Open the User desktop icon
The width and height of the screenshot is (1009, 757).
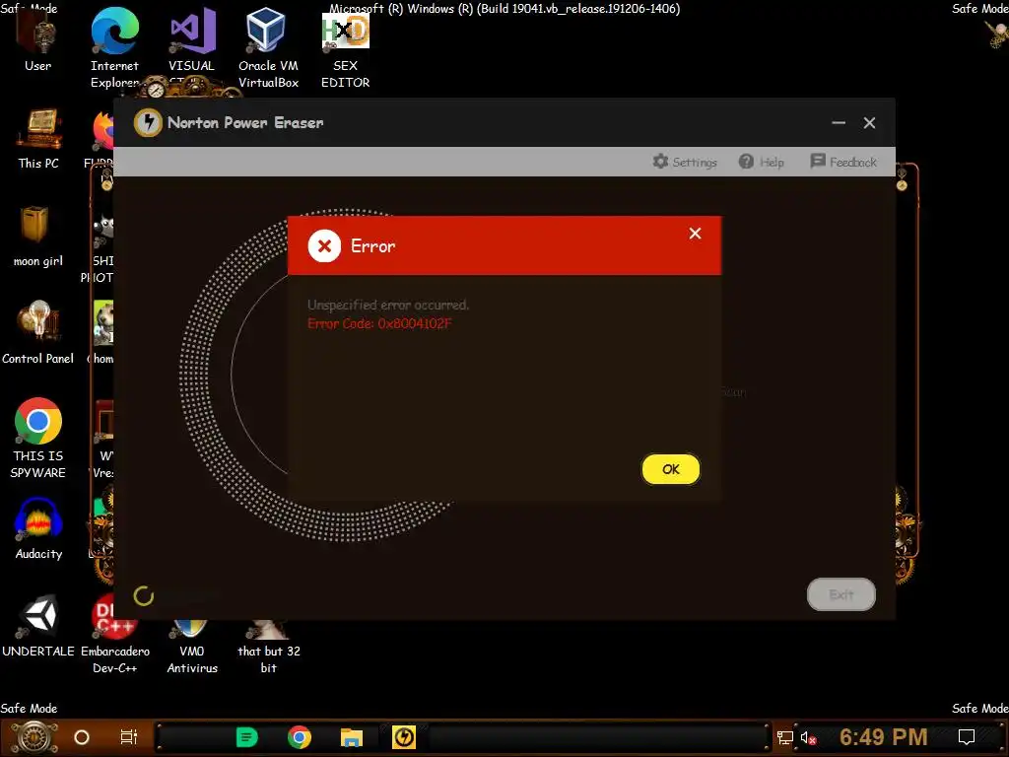[x=38, y=41]
